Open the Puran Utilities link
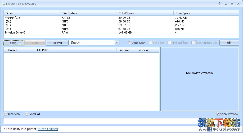The image size is (243, 133). tap(48, 129)
